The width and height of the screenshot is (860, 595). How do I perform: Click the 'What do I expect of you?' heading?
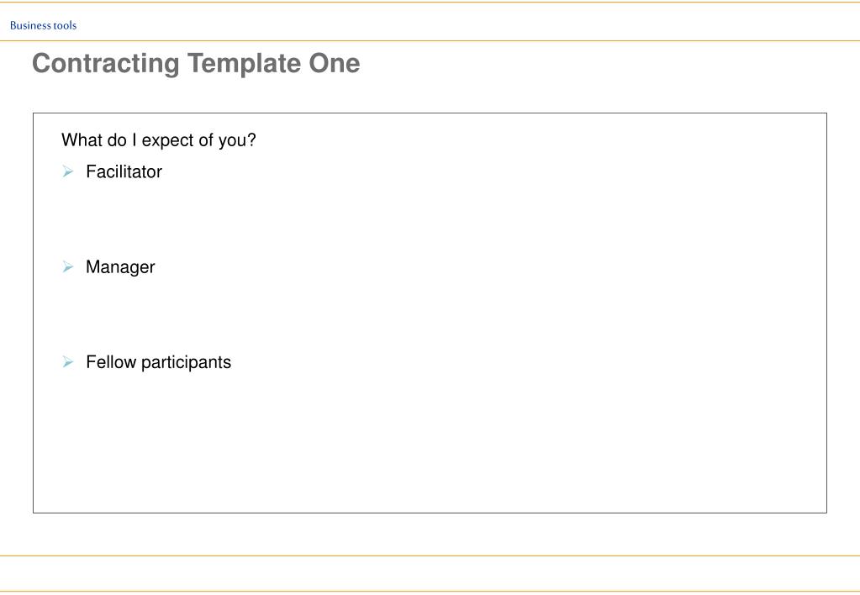point(159,140)
